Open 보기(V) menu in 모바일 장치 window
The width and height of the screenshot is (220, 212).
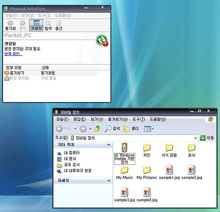coord(97,119)
